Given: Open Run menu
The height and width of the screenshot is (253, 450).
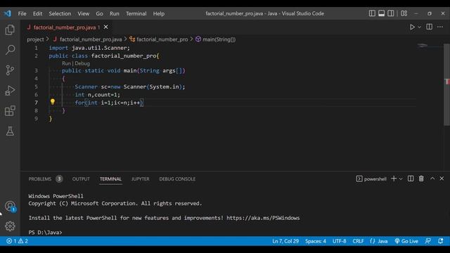Looking at the screenshot, I should coord(115,13).
